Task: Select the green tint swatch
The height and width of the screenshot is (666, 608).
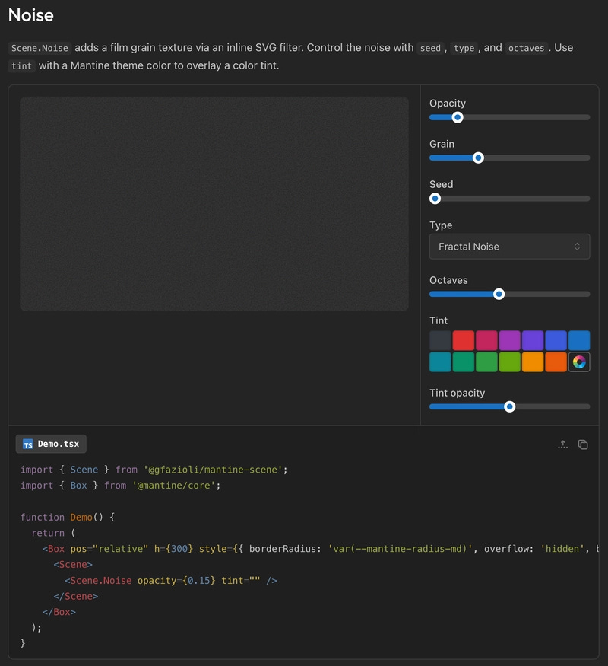Action: (x=486, y=362)
